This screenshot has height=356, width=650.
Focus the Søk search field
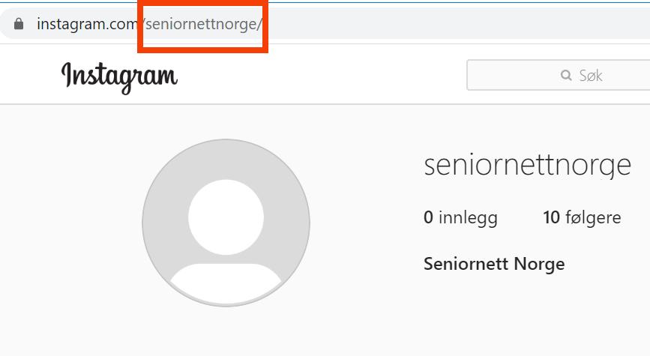pyautogui.click(x=558, y=75)
